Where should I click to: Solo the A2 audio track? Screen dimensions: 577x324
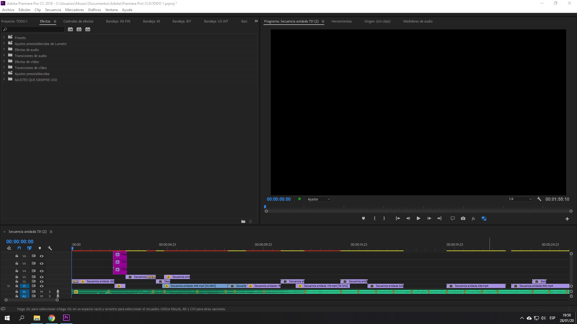(50, 296)
